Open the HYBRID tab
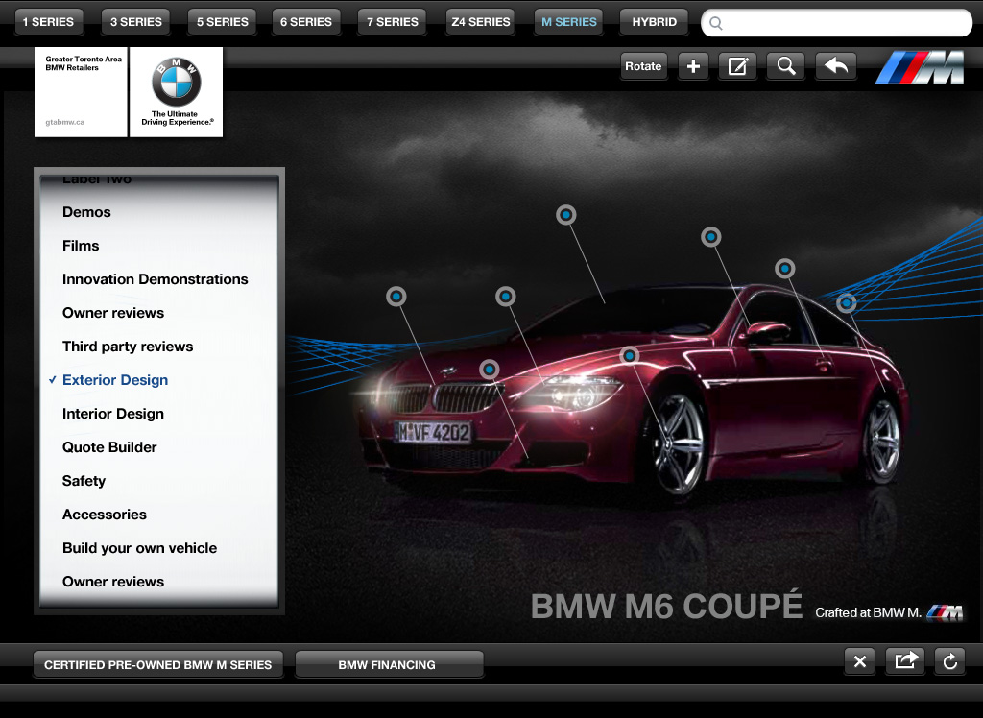This screenshot has height=718, width=983. click(x=654, y=22)
